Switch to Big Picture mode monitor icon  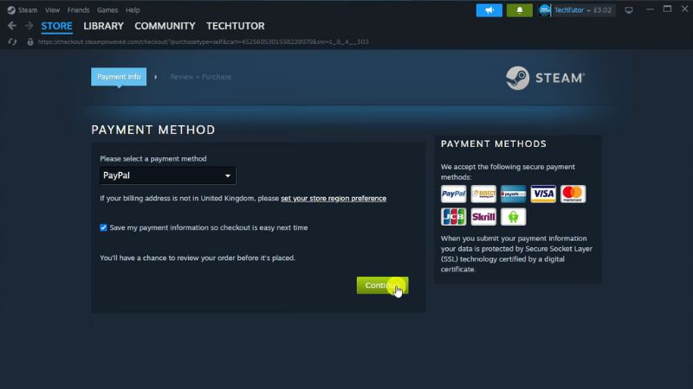click(629, 10)
